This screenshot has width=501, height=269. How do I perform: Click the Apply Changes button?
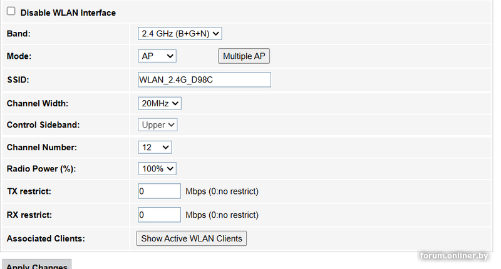point(37,265)
